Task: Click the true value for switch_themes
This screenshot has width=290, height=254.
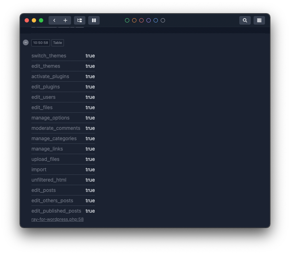Action: pos(90,56)
